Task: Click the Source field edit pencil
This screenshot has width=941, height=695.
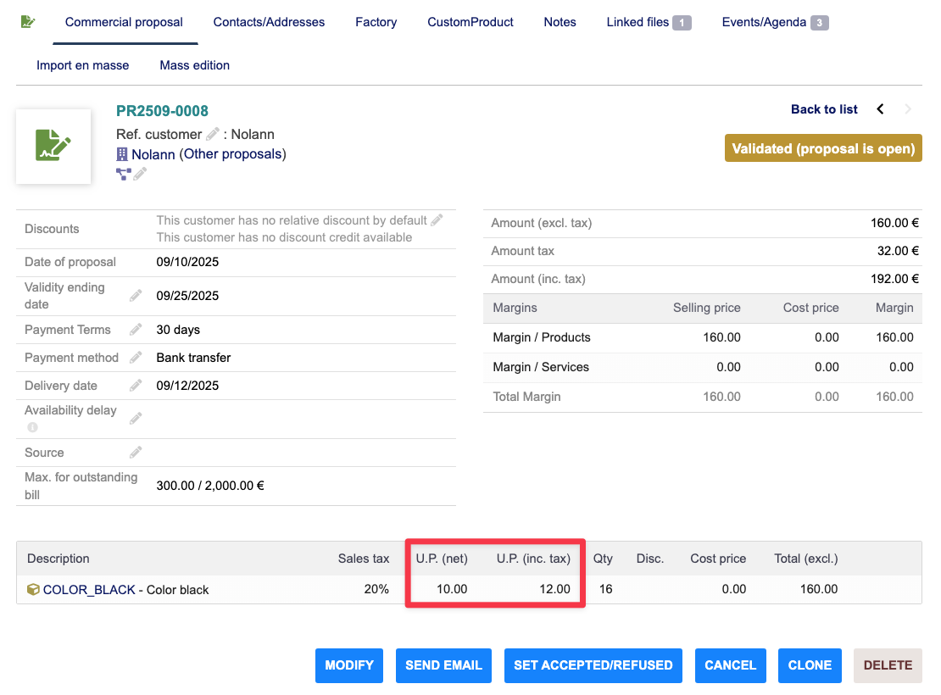Action: 136,453
